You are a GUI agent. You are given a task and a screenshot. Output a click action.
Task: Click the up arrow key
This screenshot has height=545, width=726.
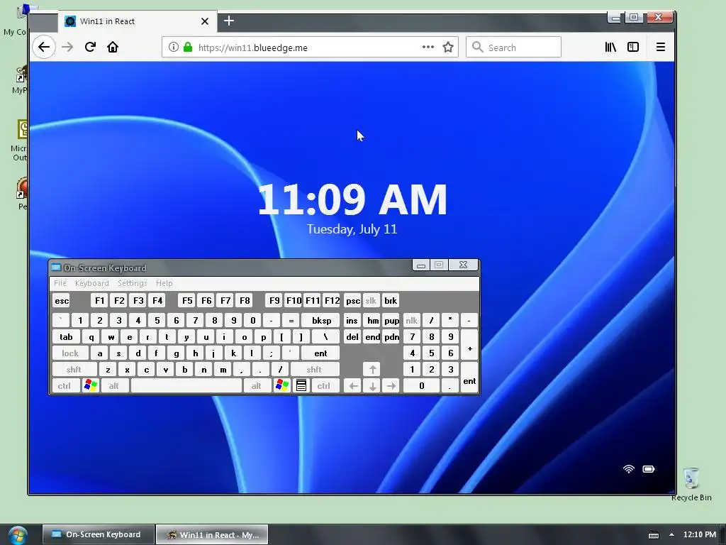pos(372,370)
